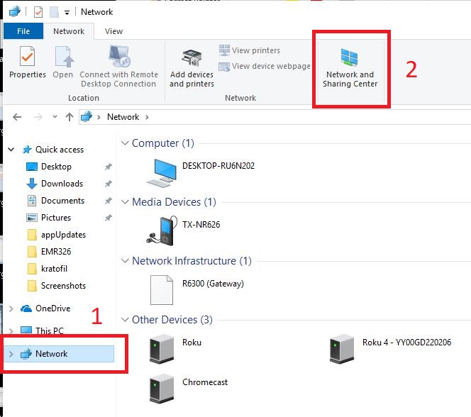This screenshot has height=417, width=471.
Task: Open Network and Sharing Center
Action: click(350, 68)
